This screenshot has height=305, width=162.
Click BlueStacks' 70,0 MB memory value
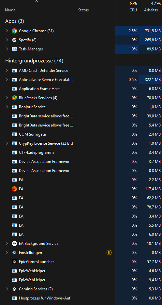(x=154, y=98)
